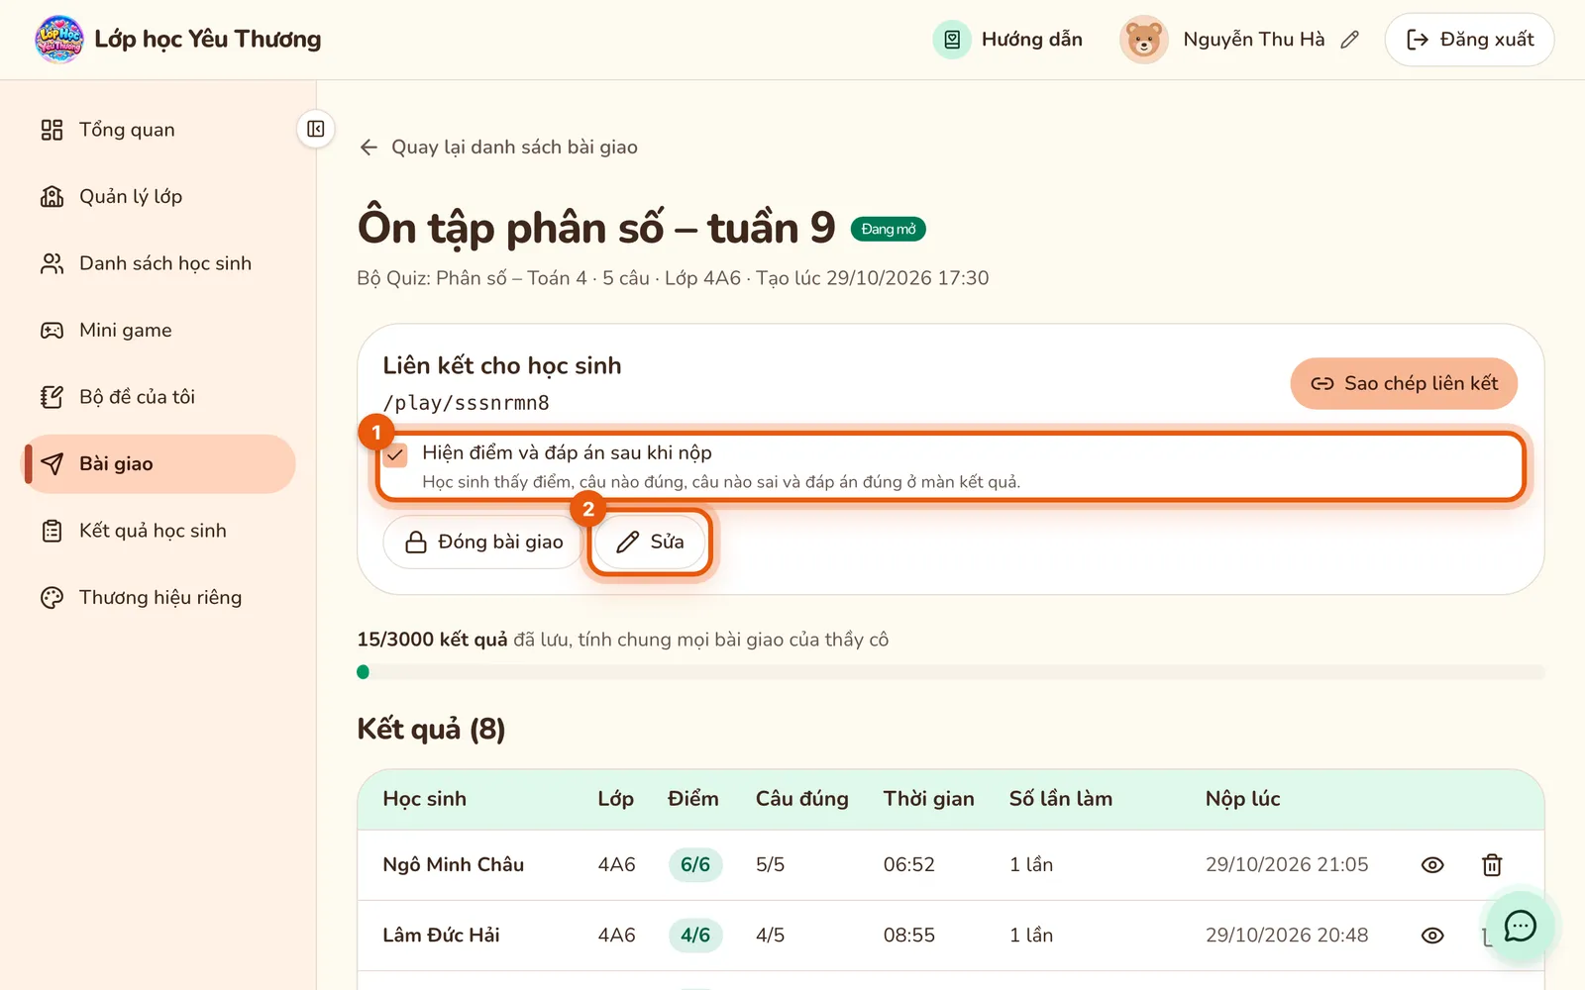Click Đăng xuất to log out
The height and width of the screenshot is (990, 1585).
[1469, 40]
